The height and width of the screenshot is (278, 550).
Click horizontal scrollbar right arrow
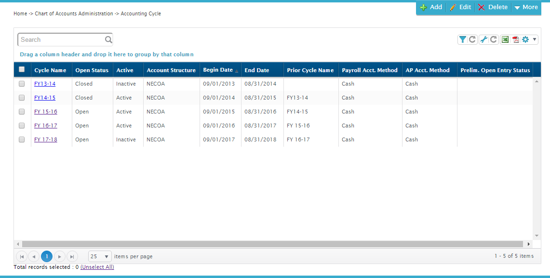click(x=529, y=244)
